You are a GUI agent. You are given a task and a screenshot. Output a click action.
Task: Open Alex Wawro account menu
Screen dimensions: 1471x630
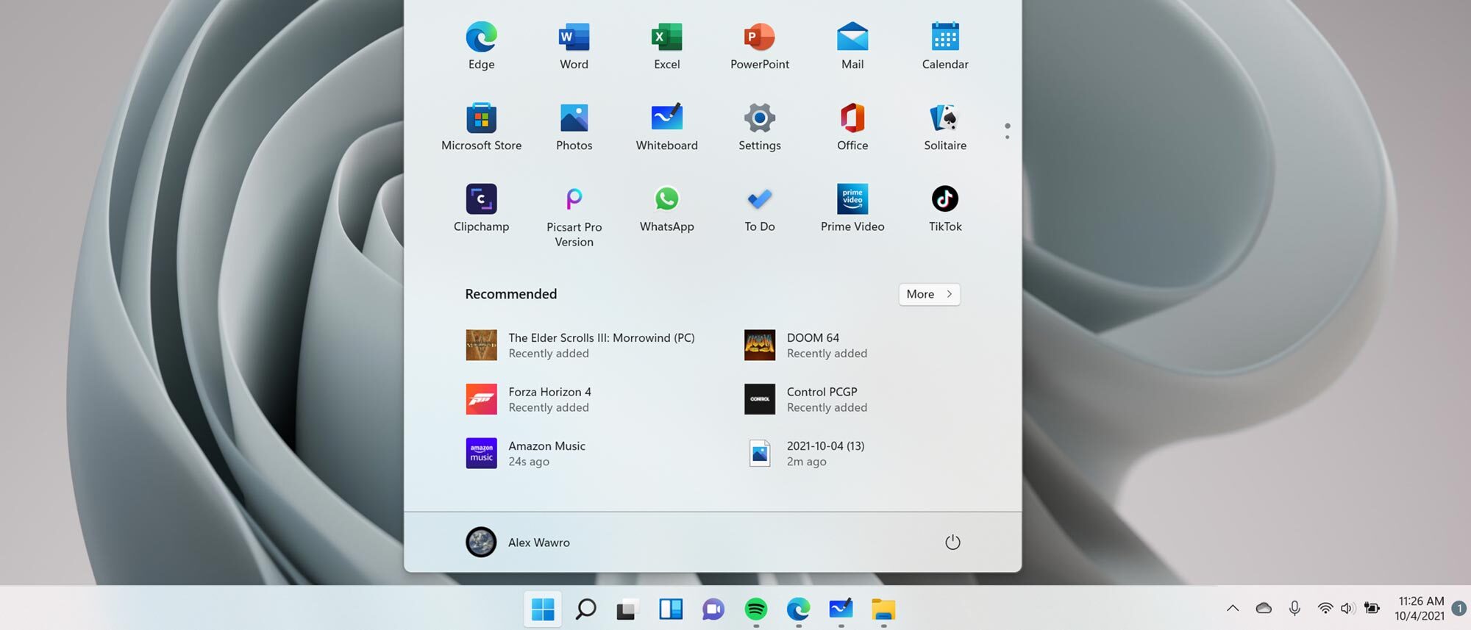tap(518, 542)
